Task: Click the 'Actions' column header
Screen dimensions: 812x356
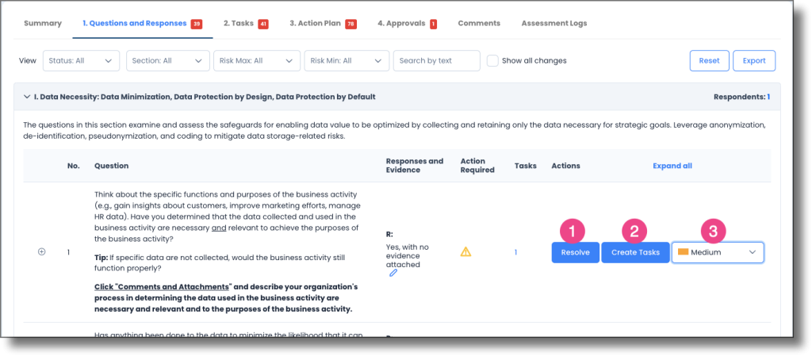Action: point(565,166)
